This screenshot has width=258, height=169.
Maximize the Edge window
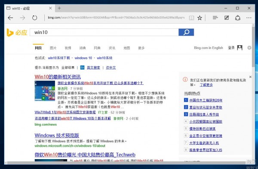point(237,8)
